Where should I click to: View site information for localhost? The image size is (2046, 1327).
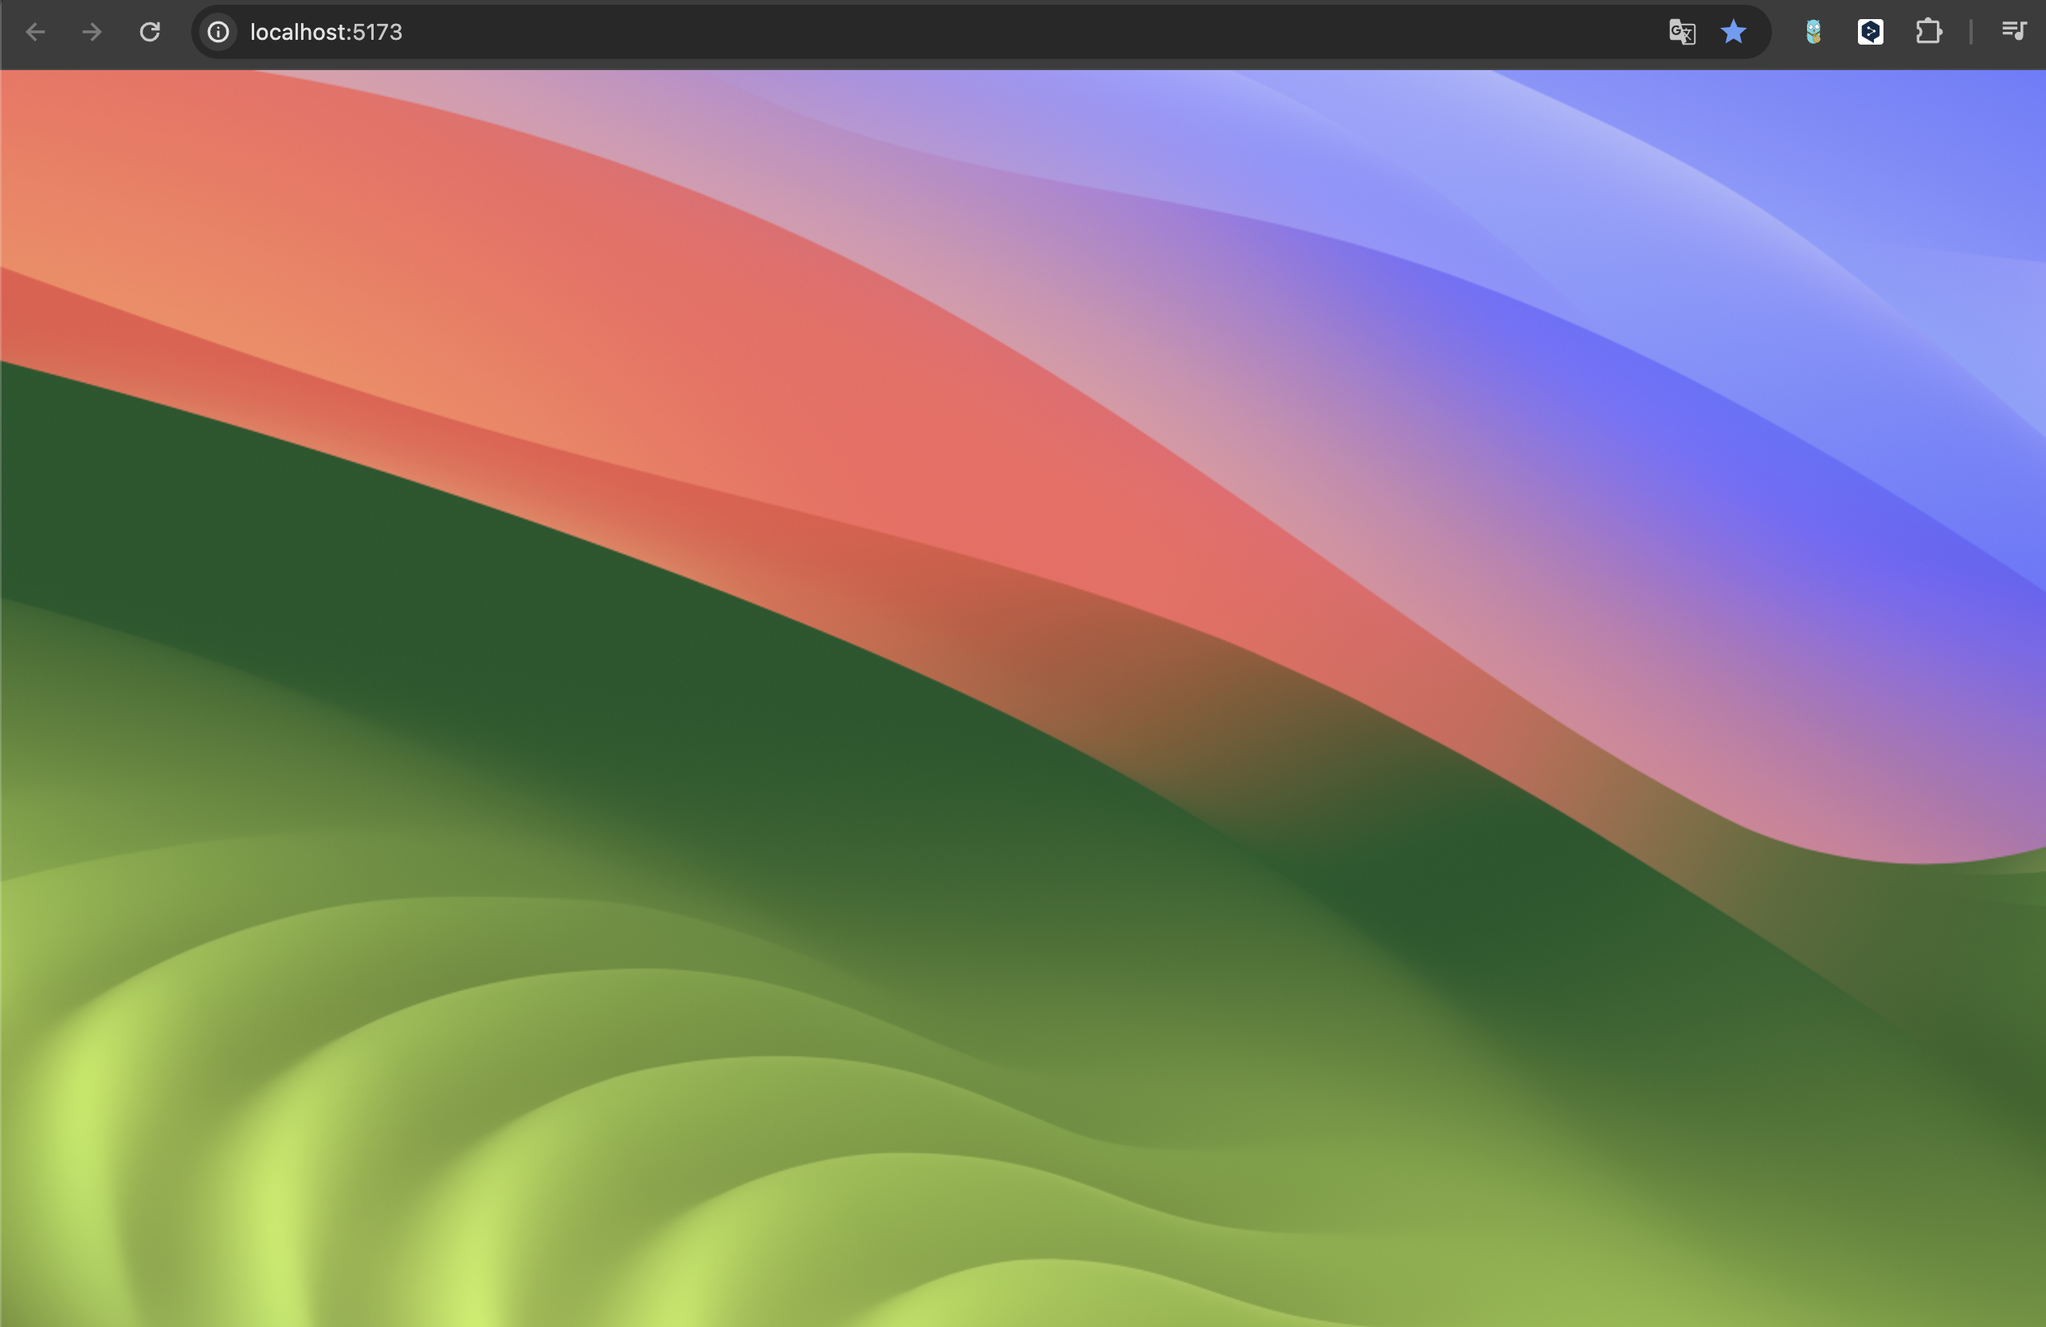[218, 32]
